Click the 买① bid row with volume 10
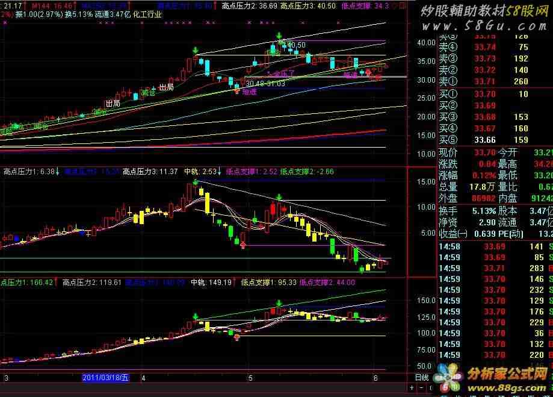553x397 pixels. tap(484, 95)
